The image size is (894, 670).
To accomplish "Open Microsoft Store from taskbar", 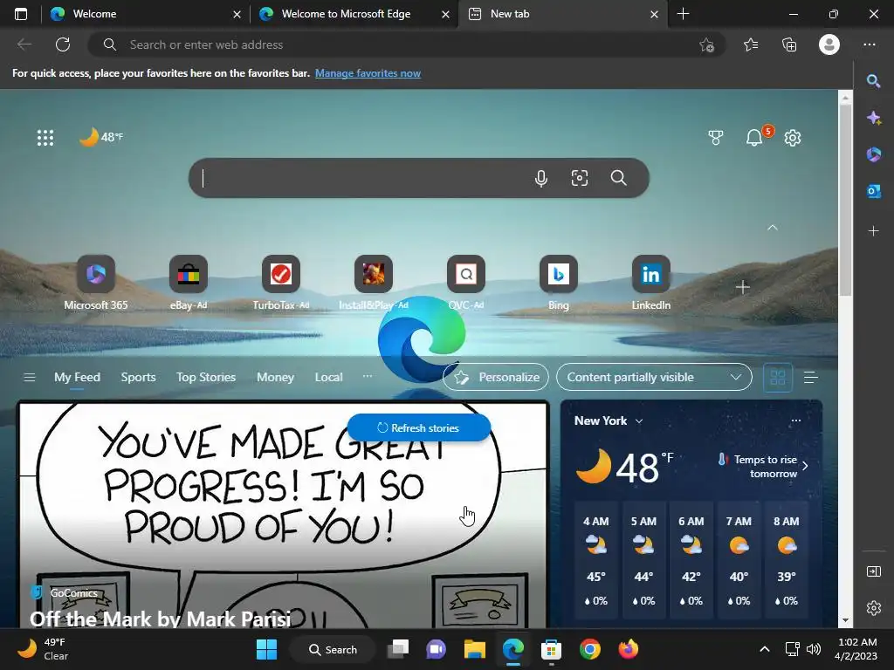I will (x=551, y=649).
